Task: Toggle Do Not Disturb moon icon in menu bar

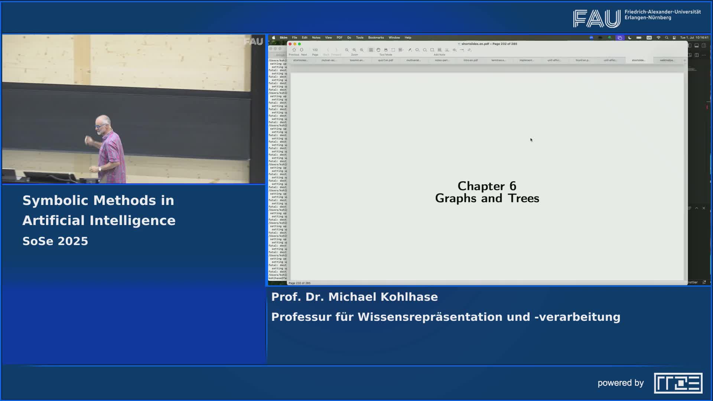Action: (x=630, y=38)
